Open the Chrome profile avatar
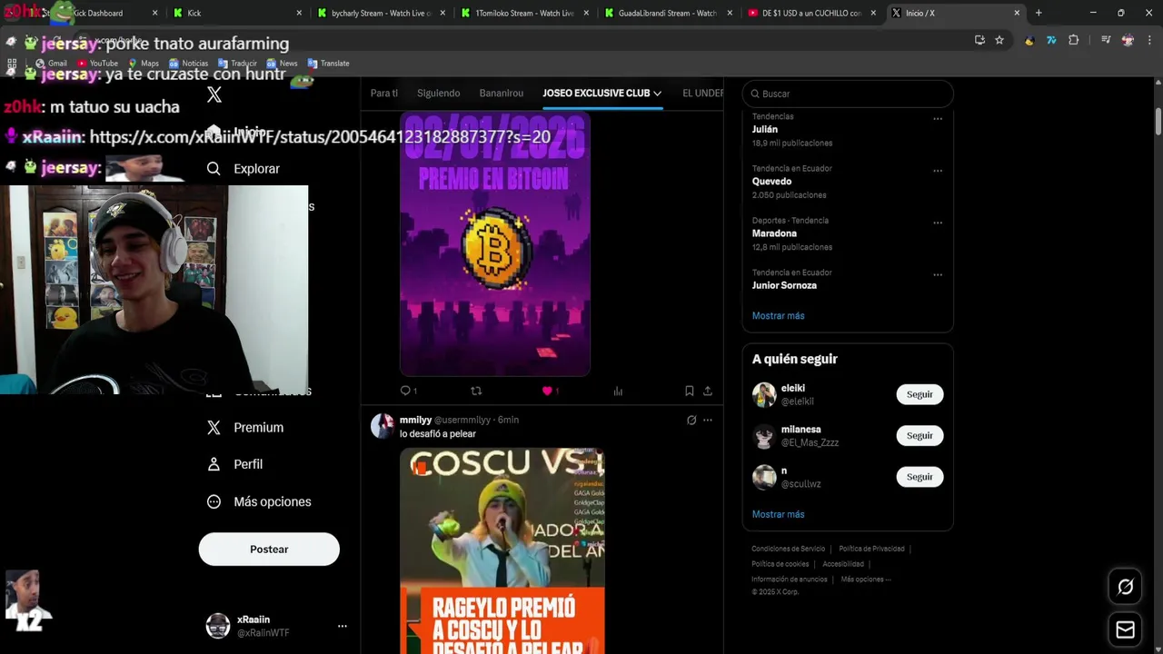The image size is (1163, 654). click(1128, 40)
